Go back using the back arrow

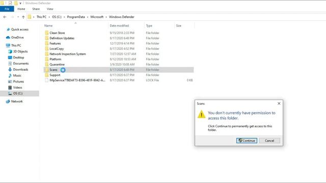tap(5, 17)
